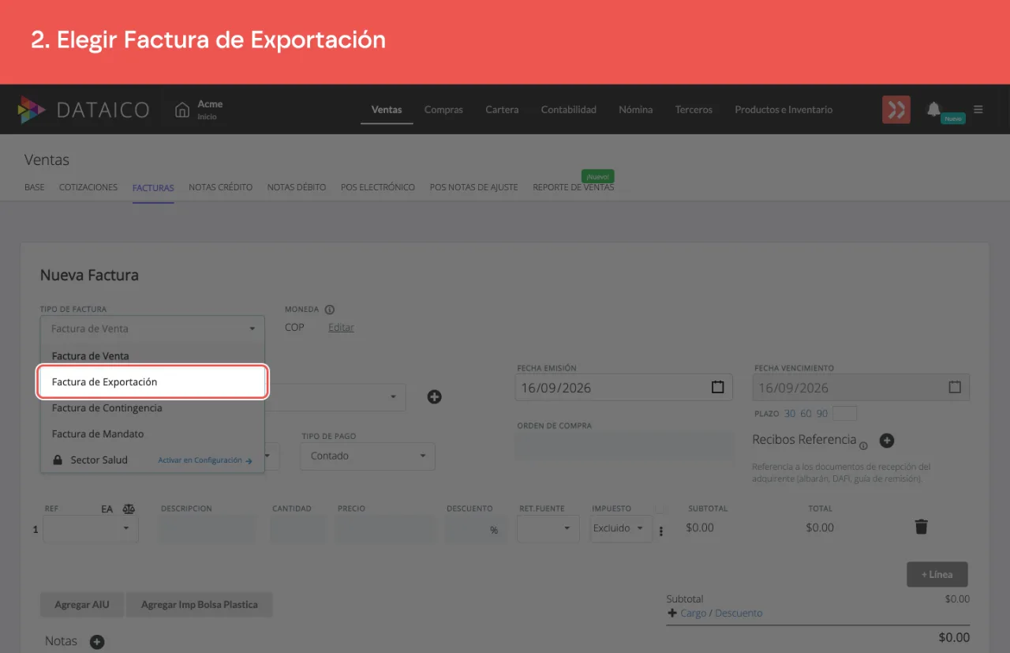Click Agregar Imp Bolsa Plastica button

(x=200, y=605)
